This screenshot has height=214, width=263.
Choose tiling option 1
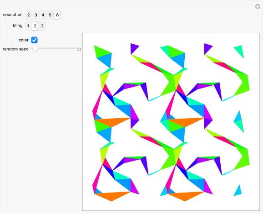28,26
